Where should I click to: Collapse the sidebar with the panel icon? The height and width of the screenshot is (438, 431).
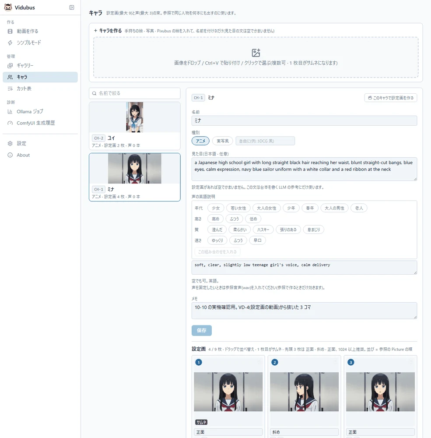point(72,7)
